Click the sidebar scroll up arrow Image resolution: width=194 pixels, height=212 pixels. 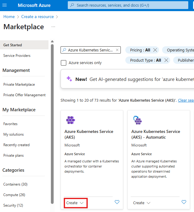coord(52,41)
